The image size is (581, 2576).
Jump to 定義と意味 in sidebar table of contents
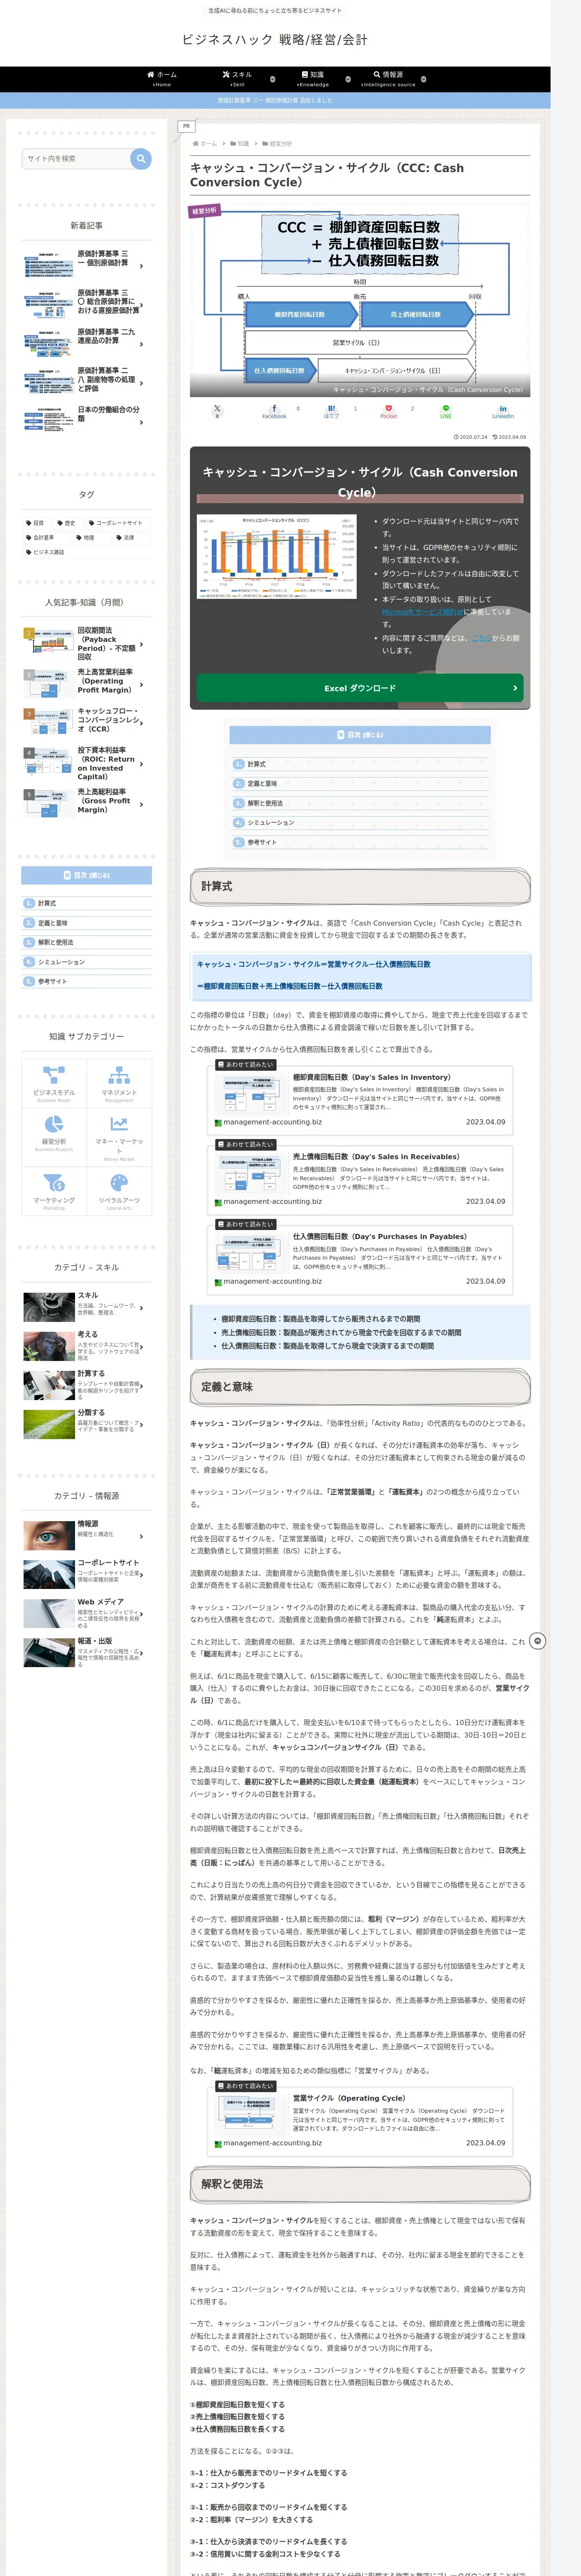[x=53, y=923]
